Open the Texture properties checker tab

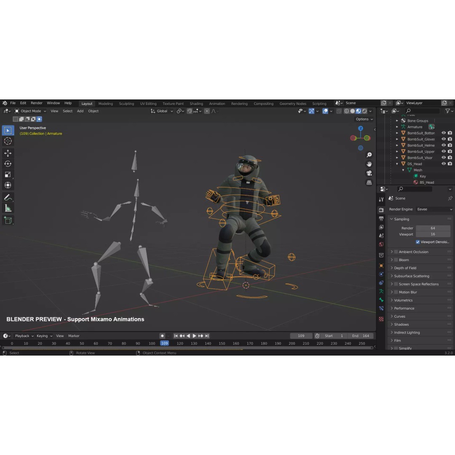pyautogui.click(x=381, y=319)
